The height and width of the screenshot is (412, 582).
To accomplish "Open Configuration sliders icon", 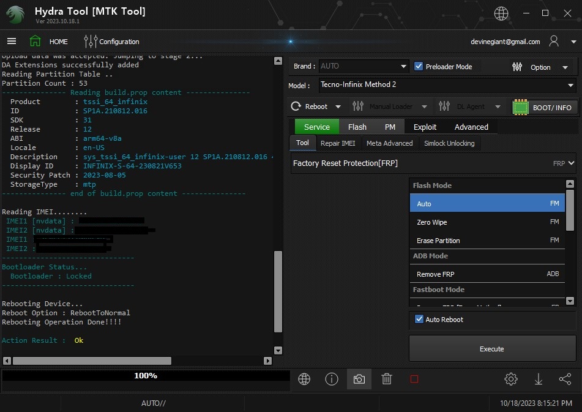I will click(90, 41).
